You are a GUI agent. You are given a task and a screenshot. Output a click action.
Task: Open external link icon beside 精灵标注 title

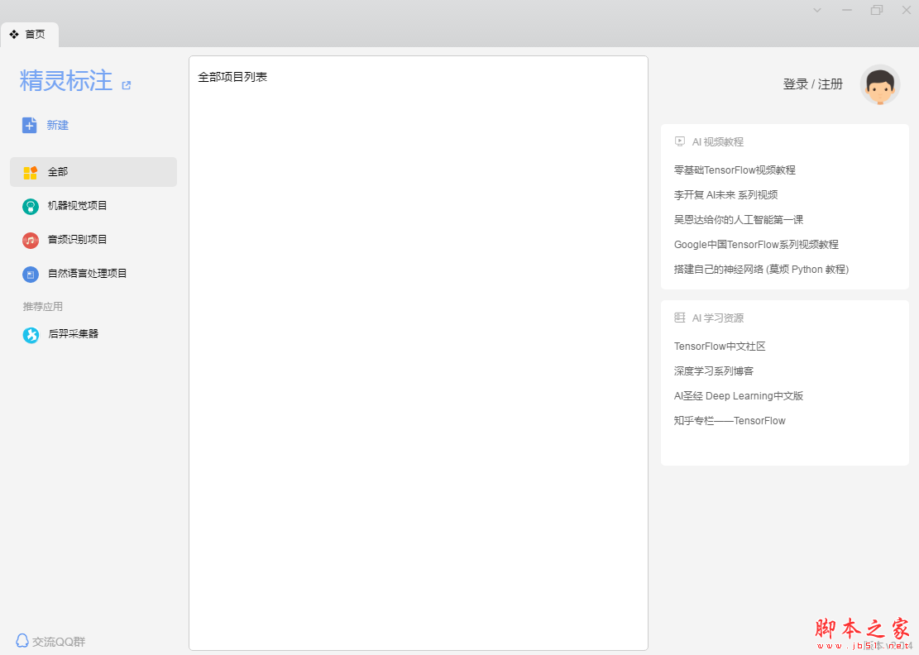[126, 85]
